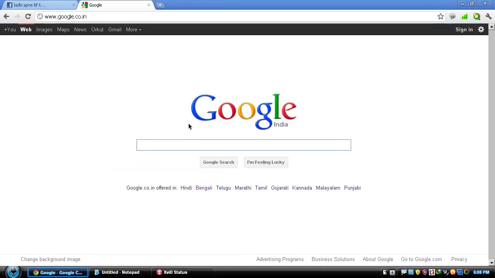
Task: Close the Google tab
Action: tap(148, 5)
